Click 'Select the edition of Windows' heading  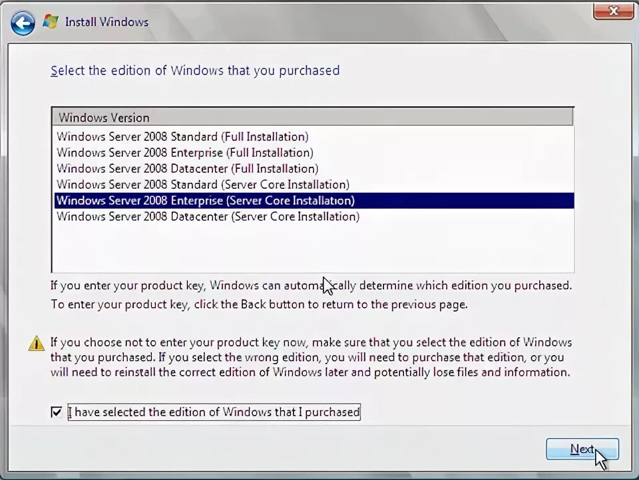pyautogui.click(x=195, y=70)
